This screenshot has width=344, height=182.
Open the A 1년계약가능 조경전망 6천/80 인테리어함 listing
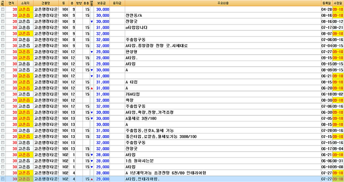click(x=166, y=173)
